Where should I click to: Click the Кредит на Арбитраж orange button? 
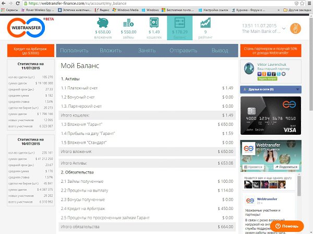[30, 50]
